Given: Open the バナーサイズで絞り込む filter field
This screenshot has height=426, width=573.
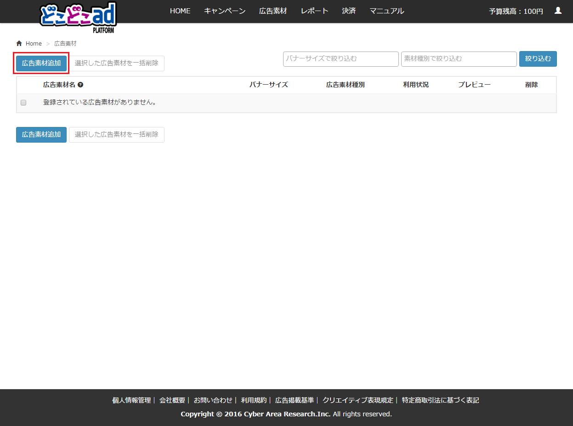Looking at the screenshot, I should [x=340, y=59].
